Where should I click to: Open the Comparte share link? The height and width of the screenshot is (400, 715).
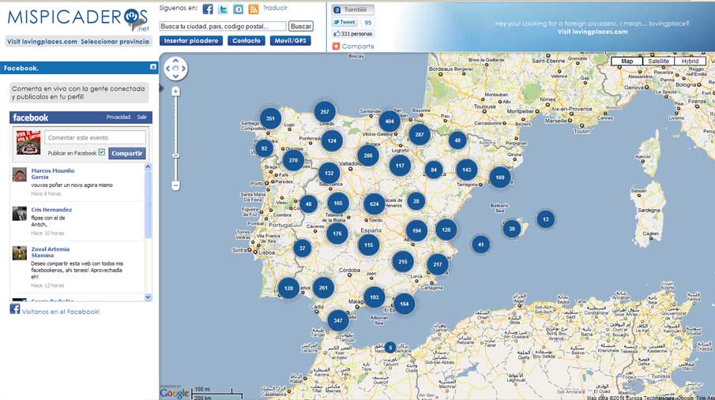pyautogui.click(x=353, y=47)
